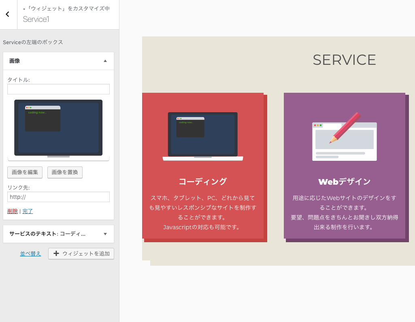Click the リンク先 http:// input field
This screenshot has height=322, width=415.
58,197
